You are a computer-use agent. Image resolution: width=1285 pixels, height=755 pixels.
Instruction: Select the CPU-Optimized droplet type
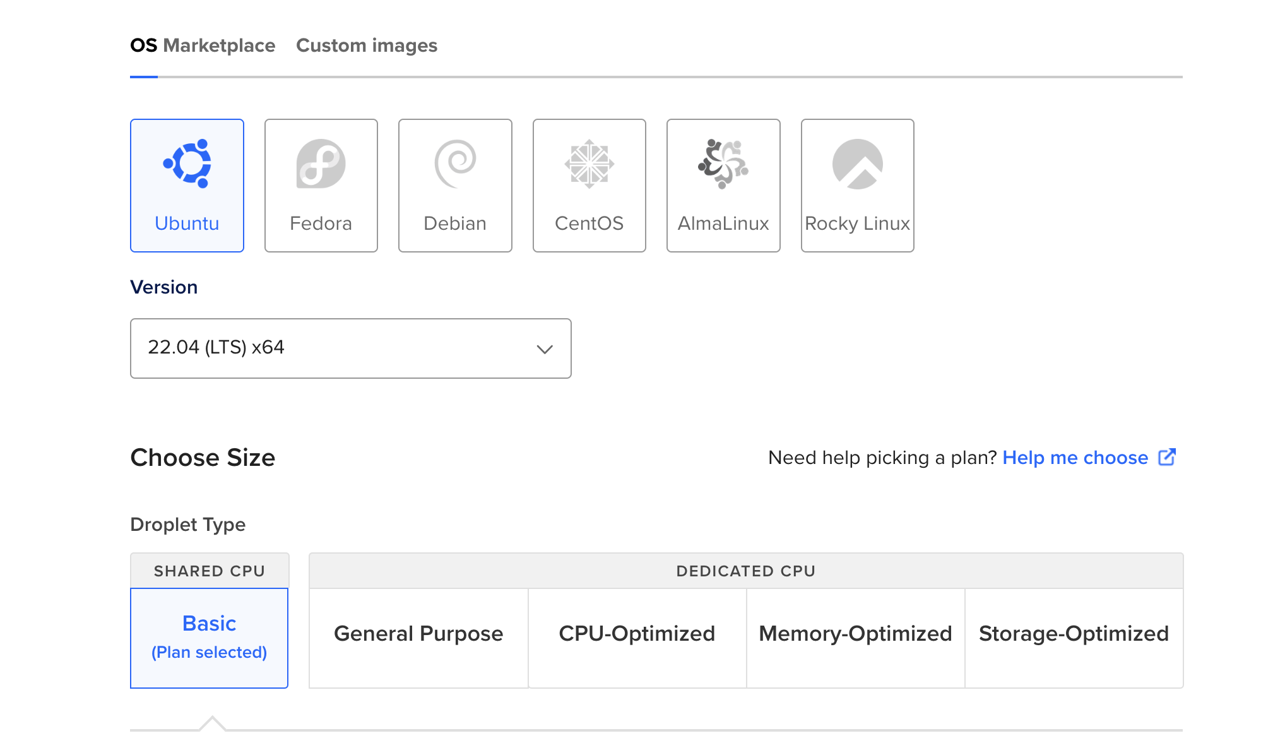(637, 638)
